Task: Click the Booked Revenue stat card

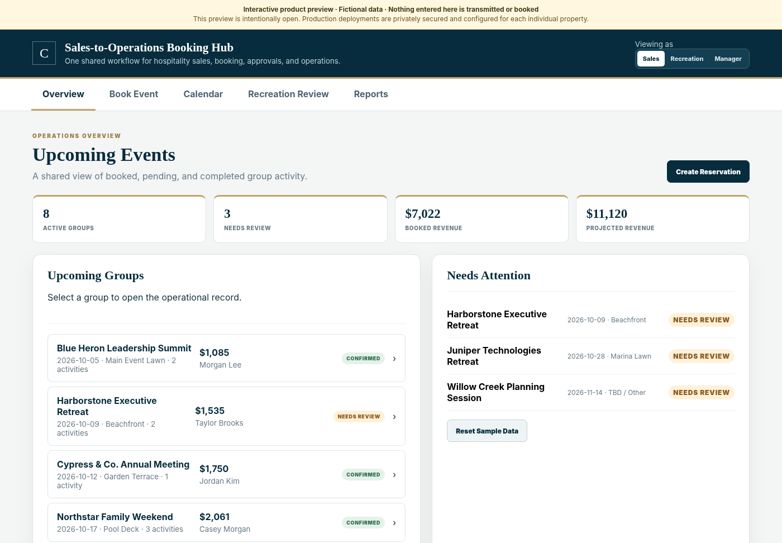Action: 481,219
